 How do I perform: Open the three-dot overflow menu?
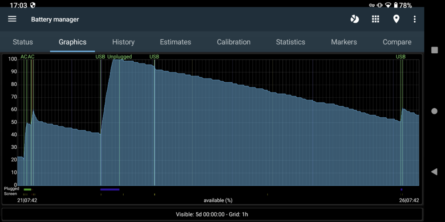click(x=415, y=19)
